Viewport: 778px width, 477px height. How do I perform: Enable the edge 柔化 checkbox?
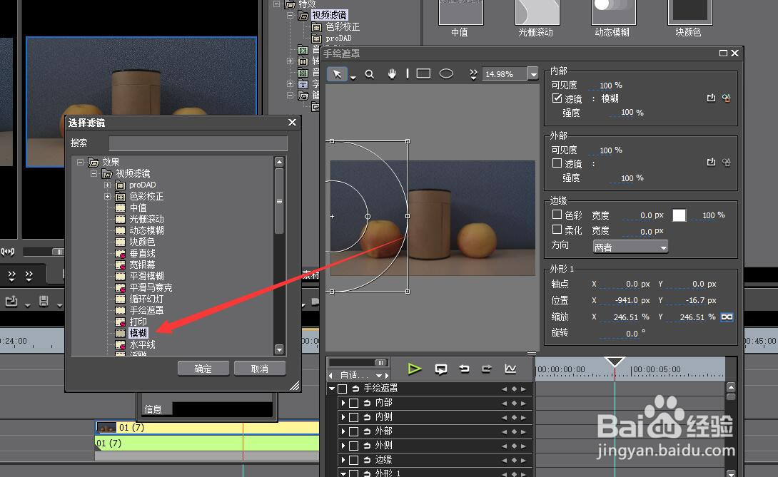click(557, 229)
